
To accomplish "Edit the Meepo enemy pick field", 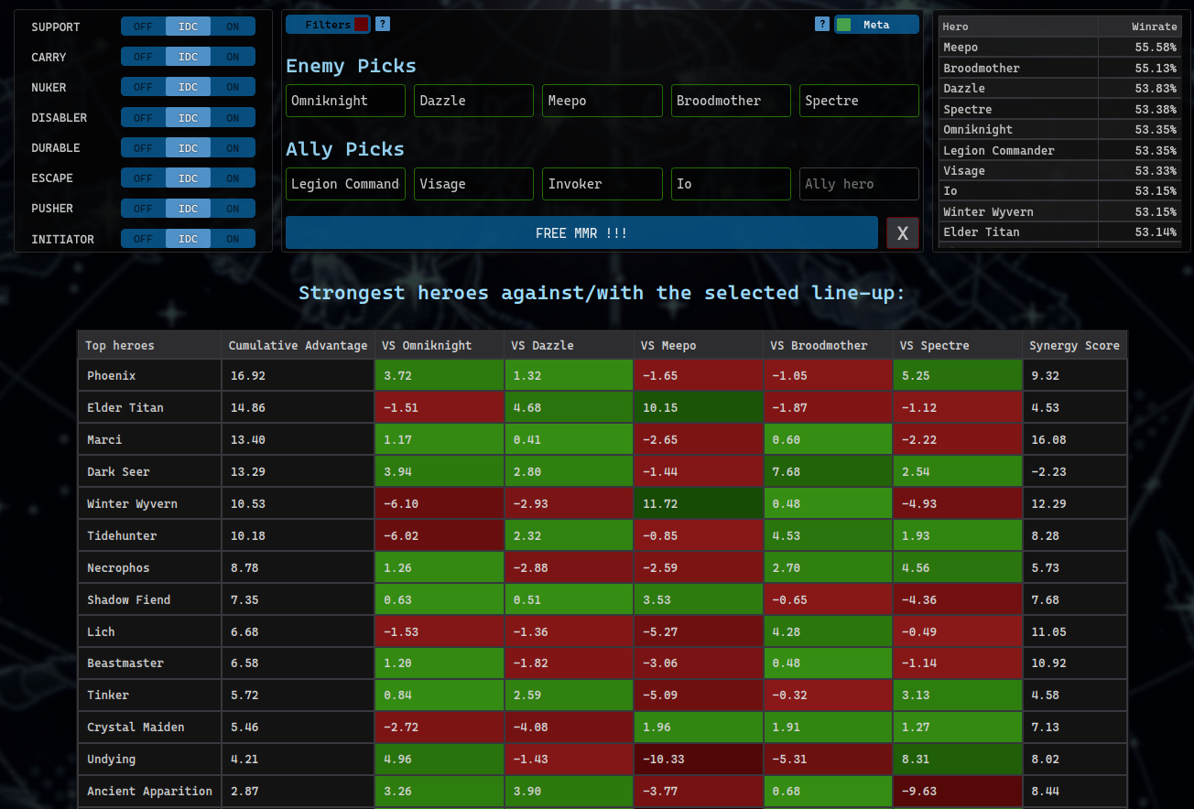I will pyautogui.click(x=602, y=101).
